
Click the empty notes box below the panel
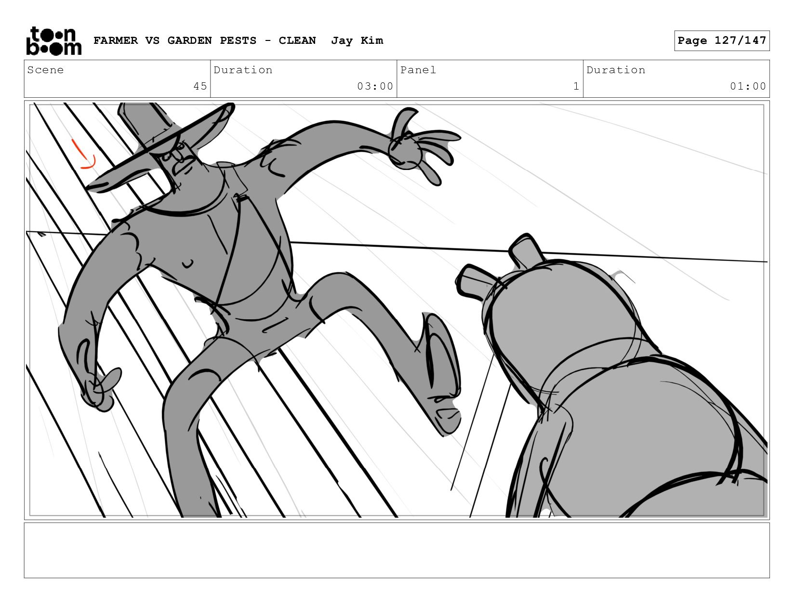tap(397, 550)
